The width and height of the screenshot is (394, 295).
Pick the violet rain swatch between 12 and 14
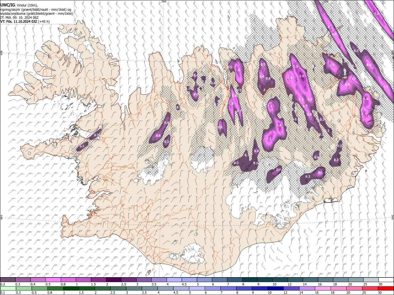point(291,289)
